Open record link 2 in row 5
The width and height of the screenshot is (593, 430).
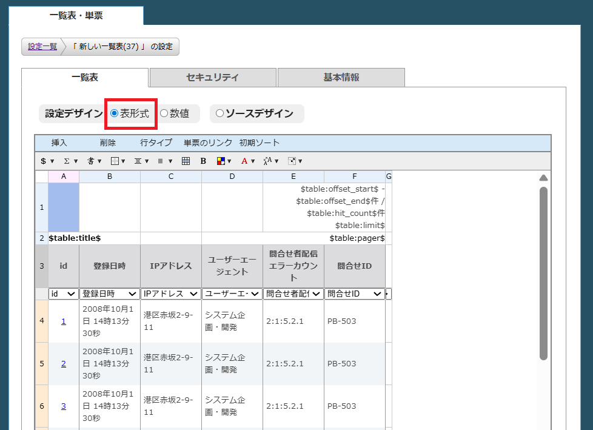tap(64, 363)
